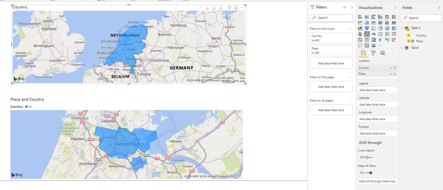Open filter icon on Country map visual
The width and height of the screenshot is (443, 190).
pos(229,8)
